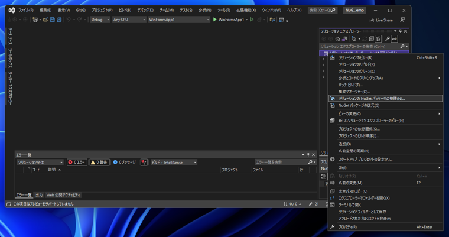Click Pending Changes Filter clock icon
Viewport: 449px width, 237px height.
[354, 39]
